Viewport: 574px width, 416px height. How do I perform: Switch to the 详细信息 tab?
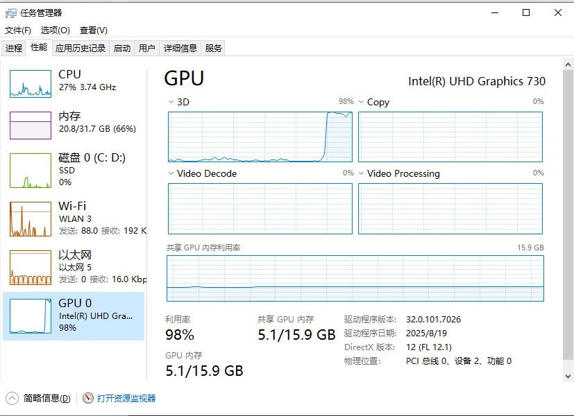[180, 49]
